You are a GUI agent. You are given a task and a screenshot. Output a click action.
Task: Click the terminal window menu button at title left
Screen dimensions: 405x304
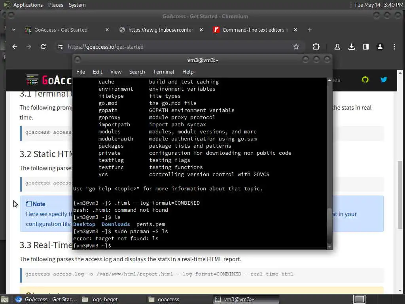pyautogui.click(x=78, y=60)
